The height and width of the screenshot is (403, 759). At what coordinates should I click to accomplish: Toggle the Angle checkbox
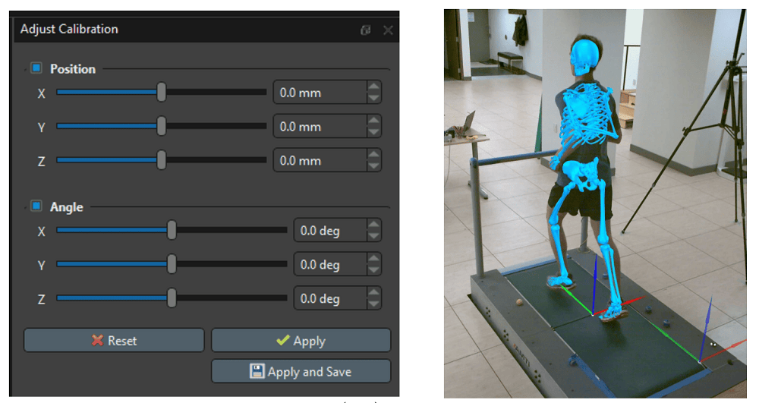click(x=36, y=206)
